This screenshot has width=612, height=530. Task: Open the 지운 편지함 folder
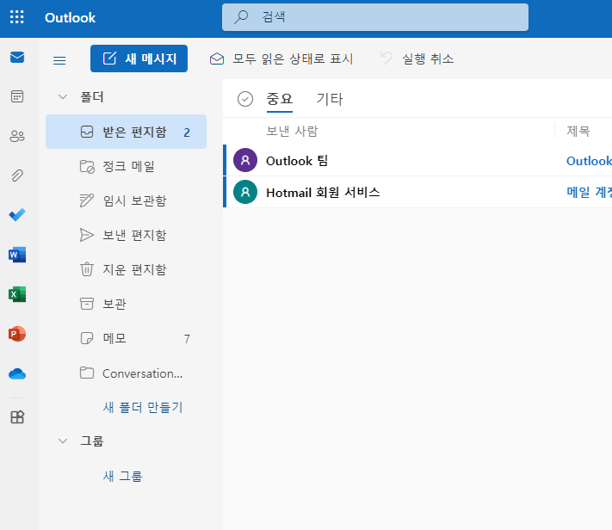tap(126, 269)
